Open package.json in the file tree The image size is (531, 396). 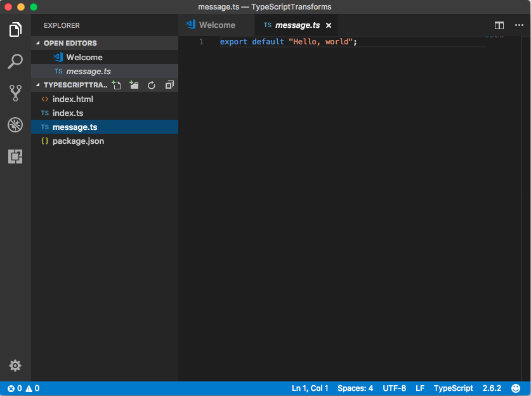(105, 141)
